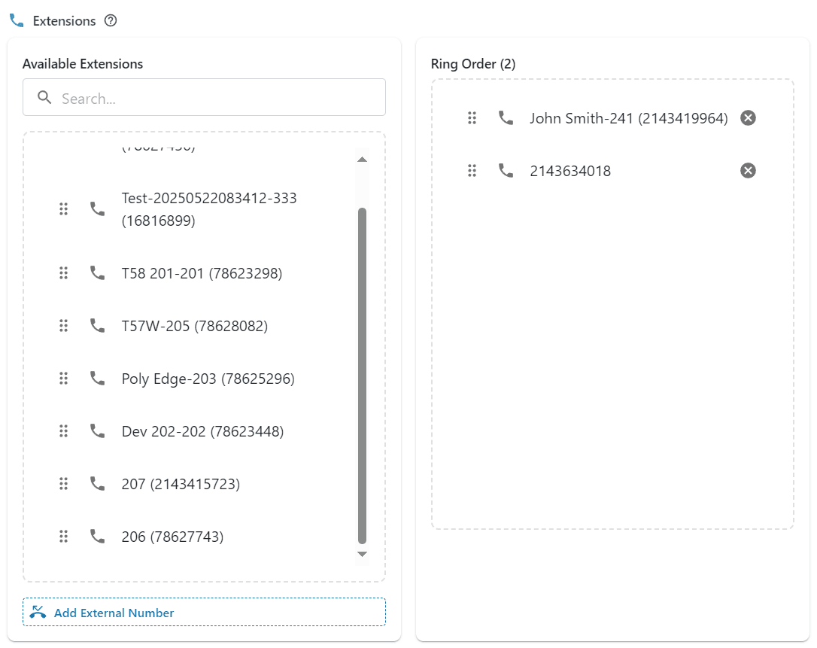817x648 pixels.
Task: Click the phone icon beside T57W-205
Action: (98, 326)
